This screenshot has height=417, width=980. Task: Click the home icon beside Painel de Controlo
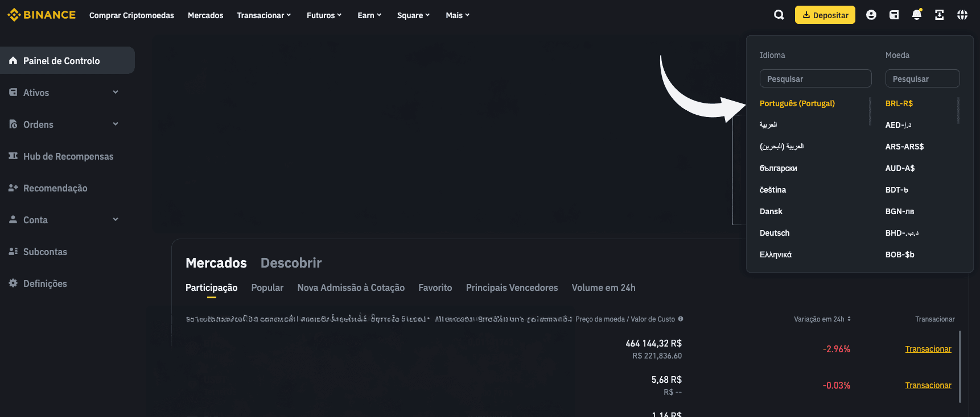[13, 60]
